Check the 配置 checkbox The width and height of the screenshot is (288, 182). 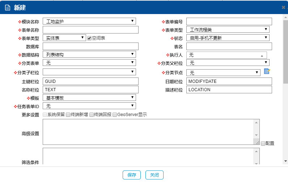(x=263, y=143)
